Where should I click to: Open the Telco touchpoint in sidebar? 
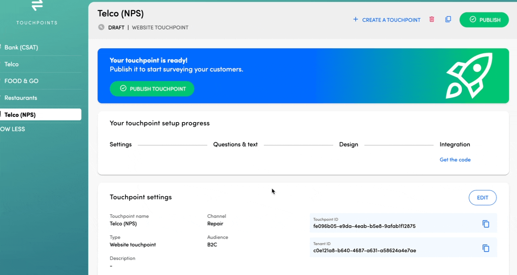click(12, 64)
